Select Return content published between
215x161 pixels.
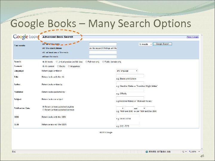click(43, 110)
